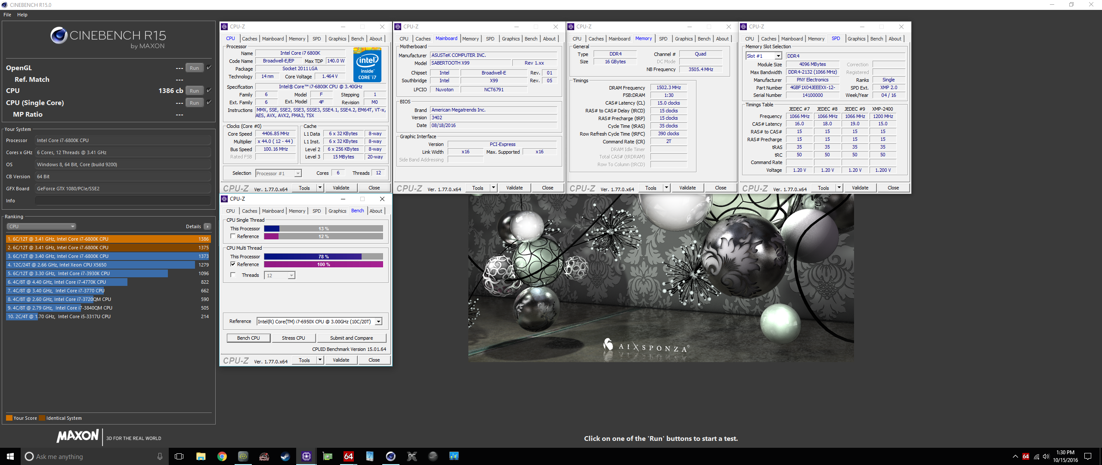Toggle the CPU test checkmark in Cinebench
Viewport: 1102px width, 465px height.
[209, 90]
